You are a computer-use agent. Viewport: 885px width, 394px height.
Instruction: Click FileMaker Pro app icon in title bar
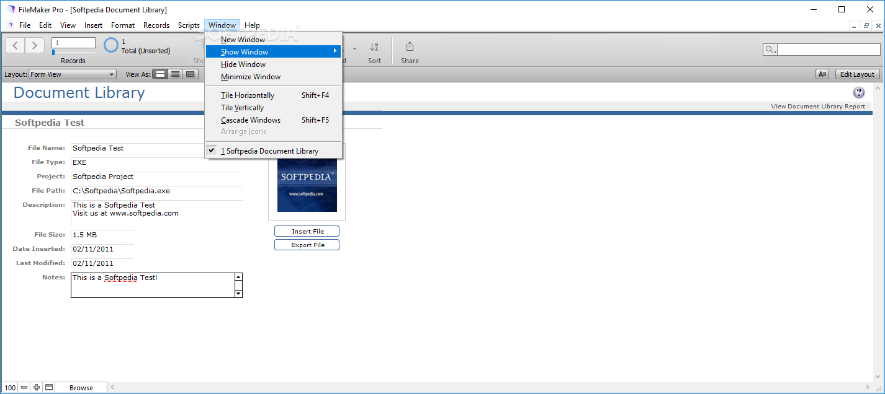[11, 9]
